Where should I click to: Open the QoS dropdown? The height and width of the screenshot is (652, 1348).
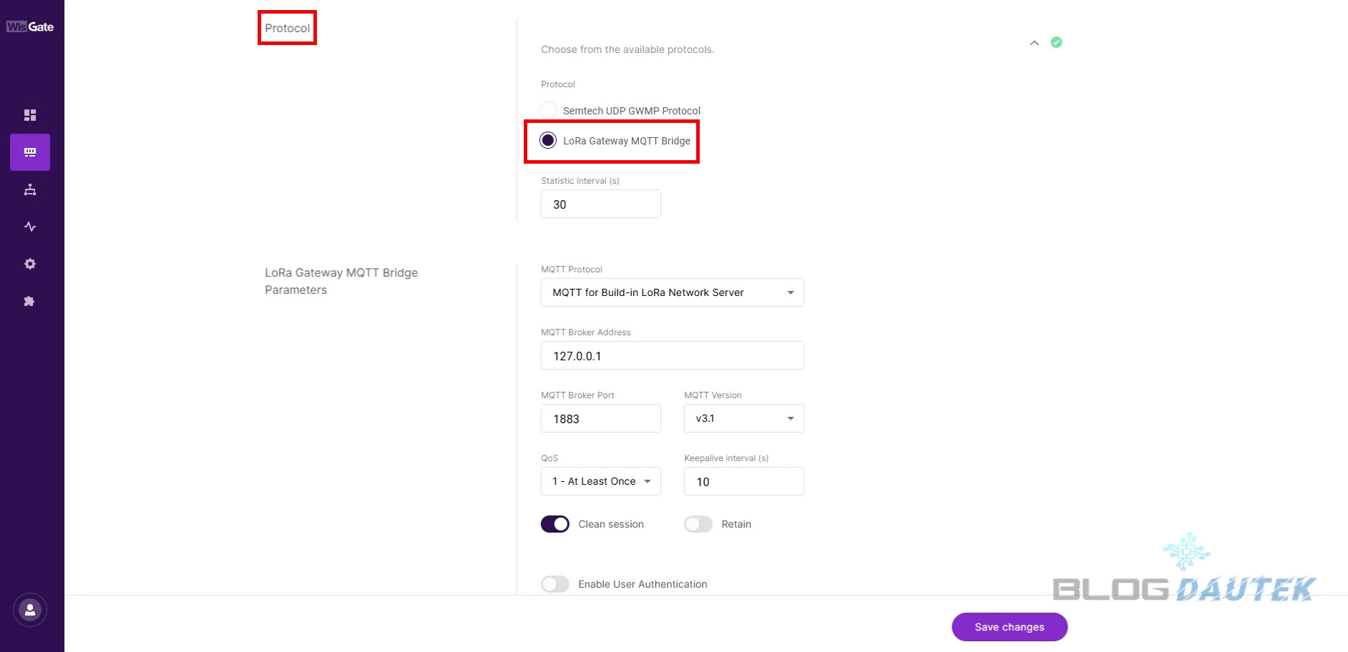600,481
